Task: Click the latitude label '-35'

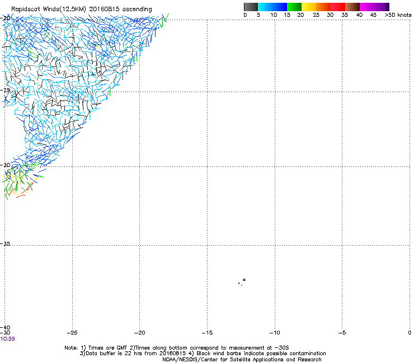Action: [x=6, y=244]
